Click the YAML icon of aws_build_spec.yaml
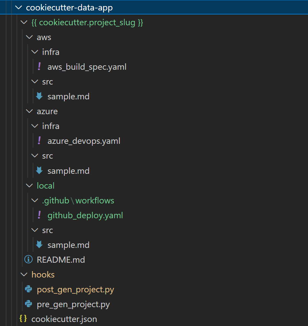The width and height of the screenshot is (308, 326). click(39, 67)
